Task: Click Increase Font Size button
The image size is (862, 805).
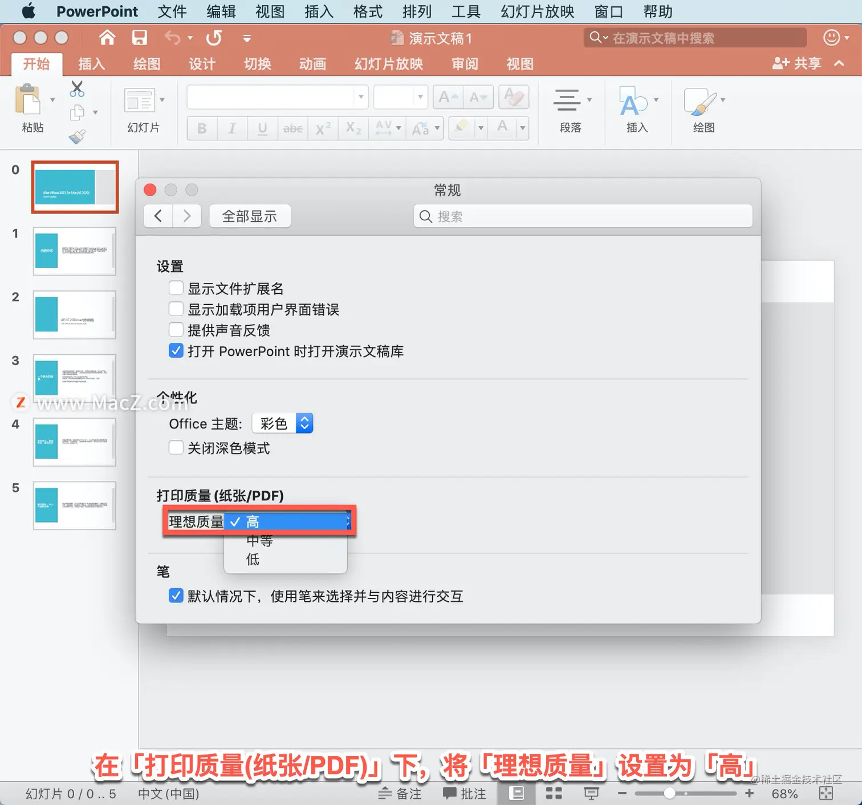Action: [x=448, y=98]
